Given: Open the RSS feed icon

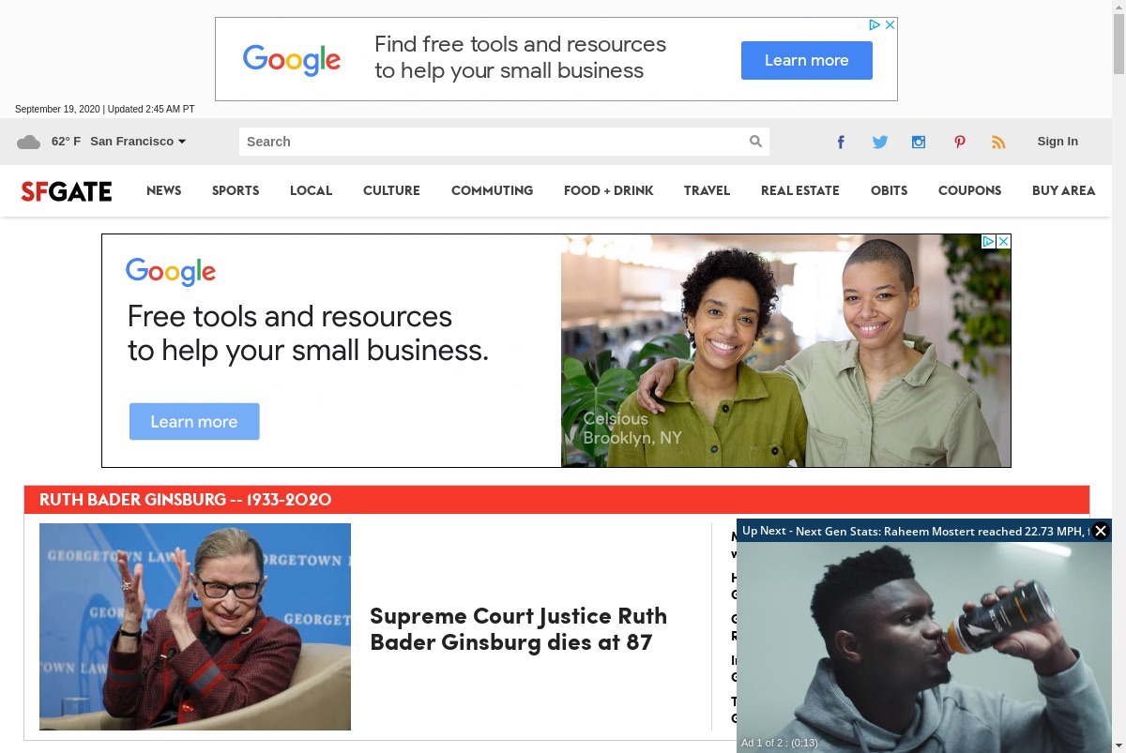Looking at the screenshot, I should coord(998,142).
